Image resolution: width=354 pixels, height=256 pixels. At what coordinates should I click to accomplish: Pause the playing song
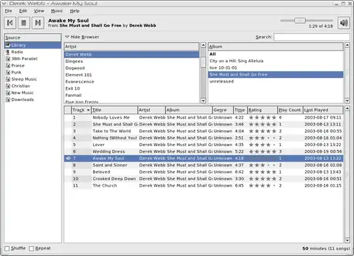[x=24, y=23]
